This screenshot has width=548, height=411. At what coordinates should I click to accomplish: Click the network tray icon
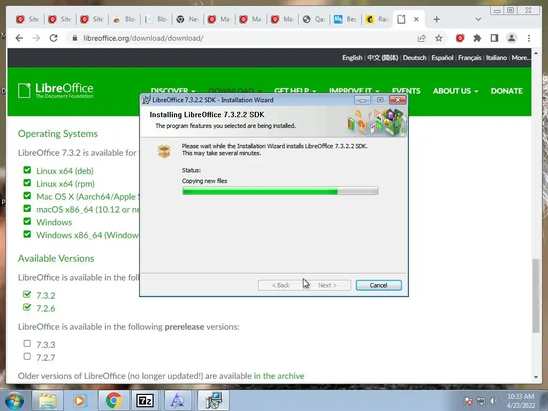click(481, 401)
